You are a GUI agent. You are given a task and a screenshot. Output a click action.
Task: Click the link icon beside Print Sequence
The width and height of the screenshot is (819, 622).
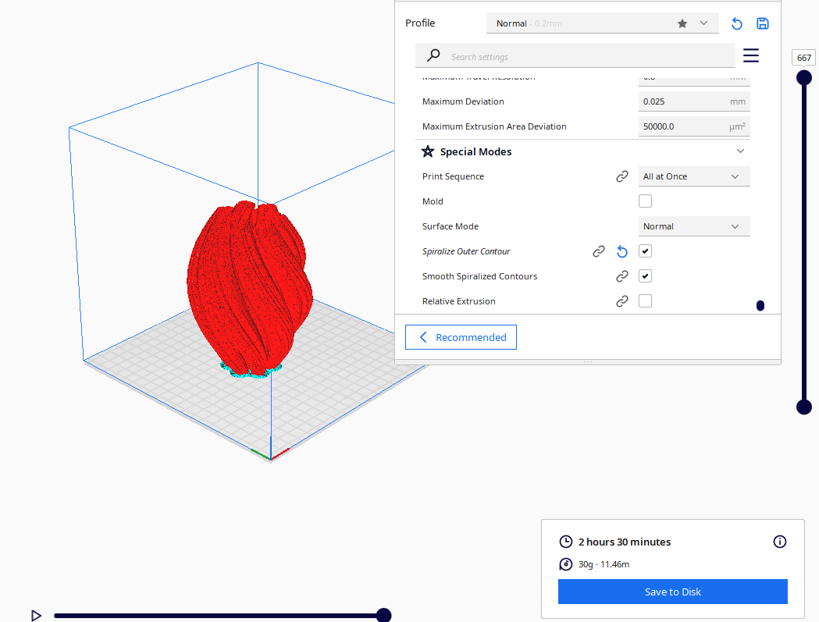click(x=622, y=176)
